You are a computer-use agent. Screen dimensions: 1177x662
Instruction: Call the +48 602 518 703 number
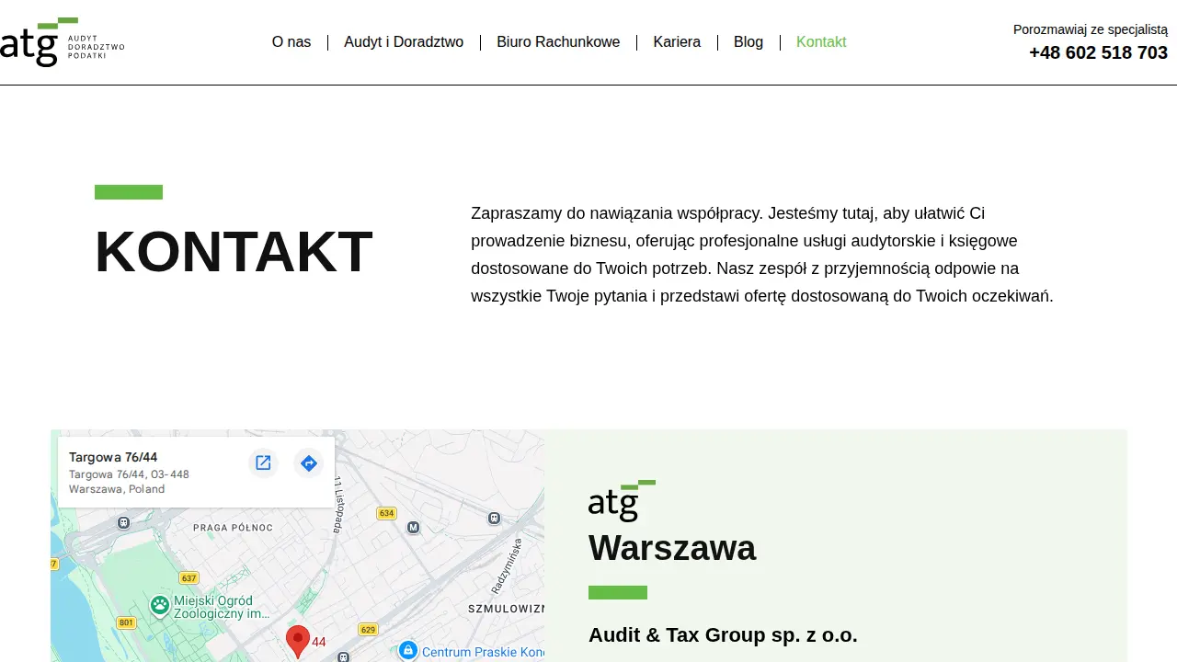pos(1098,52)
